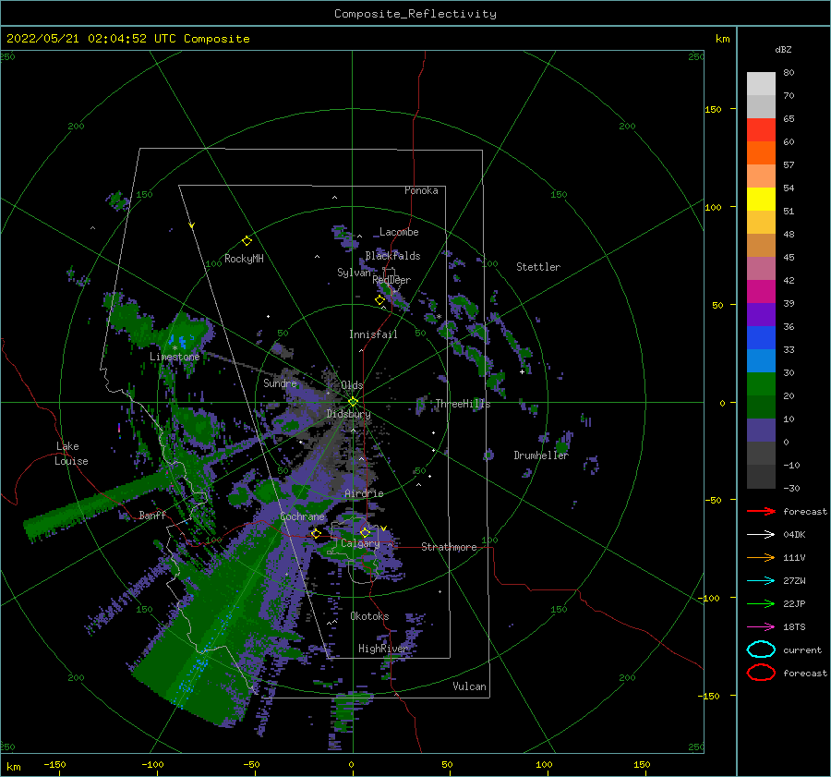Click the cyan 27ZW arrow icon
The width and height of the screenshot is (831, 777).
tap(761, 581)
